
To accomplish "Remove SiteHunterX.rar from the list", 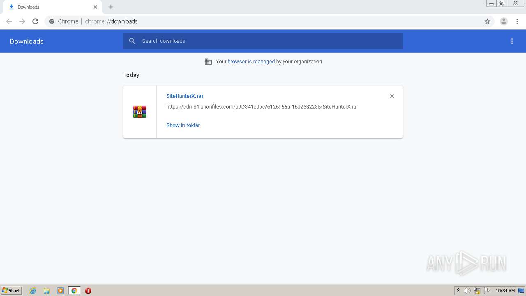I will click(392, 96).
